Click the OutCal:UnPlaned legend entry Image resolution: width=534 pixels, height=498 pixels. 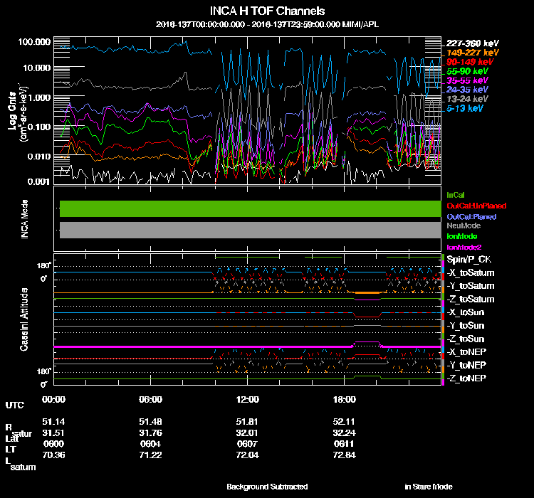coord(471,206)
